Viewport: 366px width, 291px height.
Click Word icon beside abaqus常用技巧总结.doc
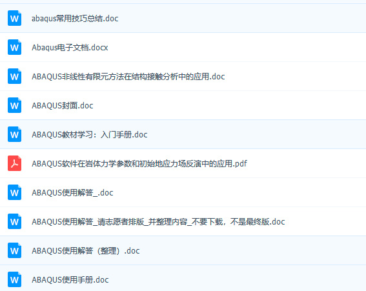(14, 18)
